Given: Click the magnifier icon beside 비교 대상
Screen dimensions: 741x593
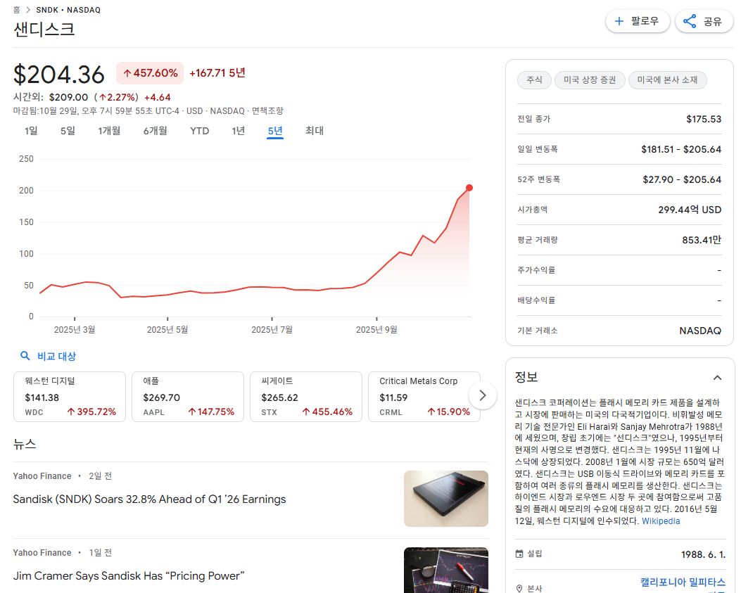Looking at the screenshot, I should coord(25,356).
